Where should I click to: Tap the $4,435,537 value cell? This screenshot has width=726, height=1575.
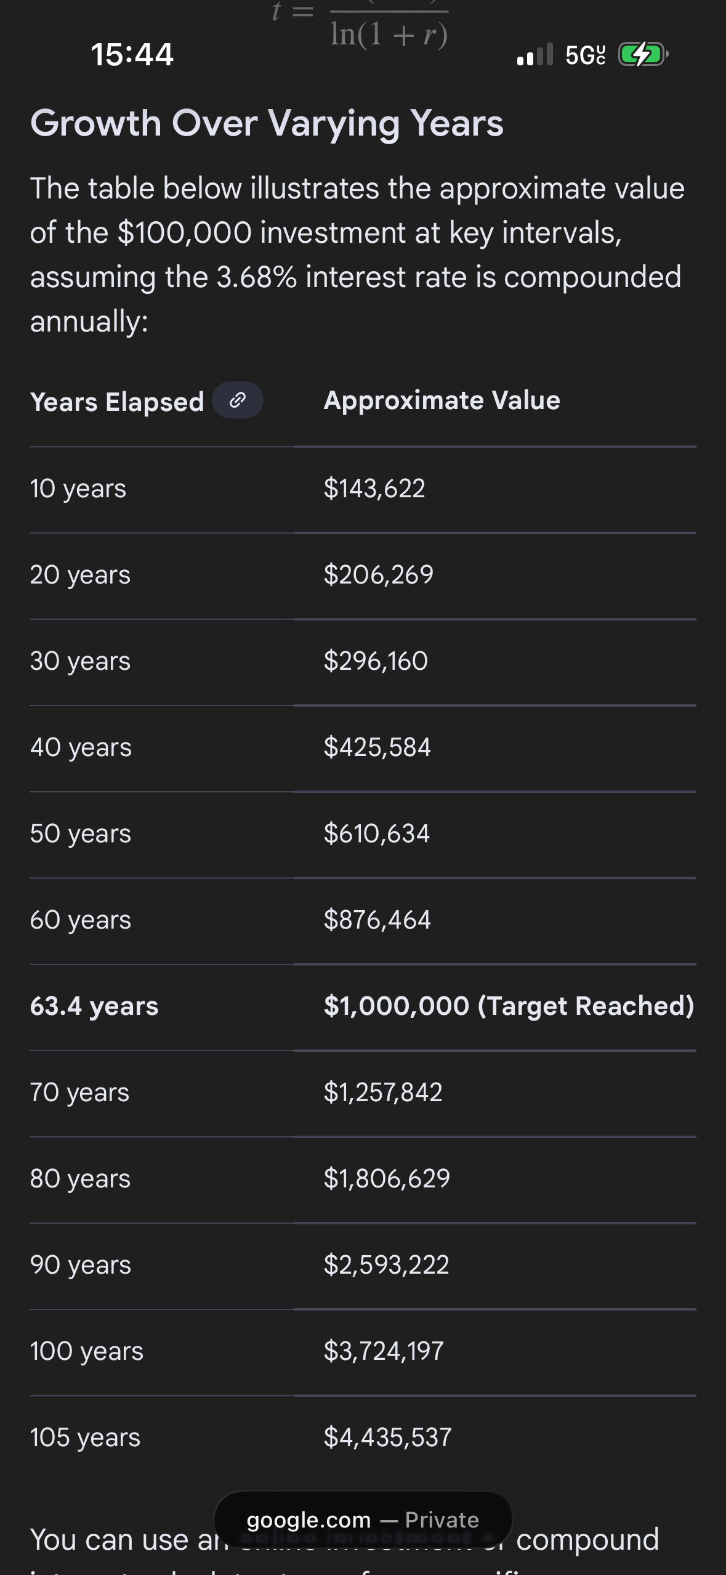[388, 1438]
